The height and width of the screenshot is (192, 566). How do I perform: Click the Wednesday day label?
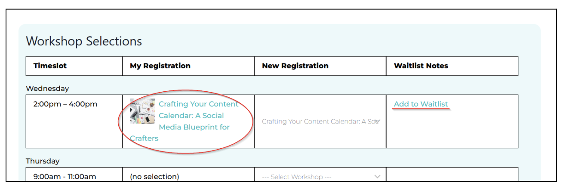[x=47, y=89]
